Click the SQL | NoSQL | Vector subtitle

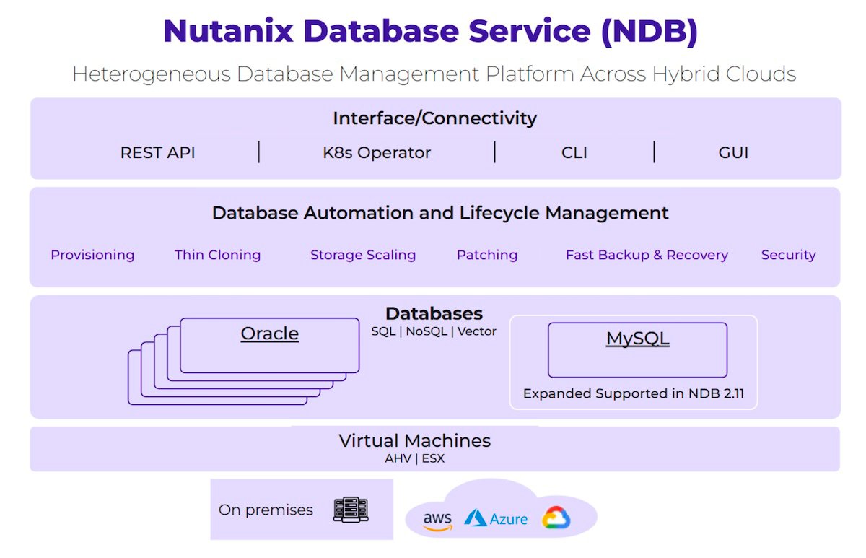point(434,331)
